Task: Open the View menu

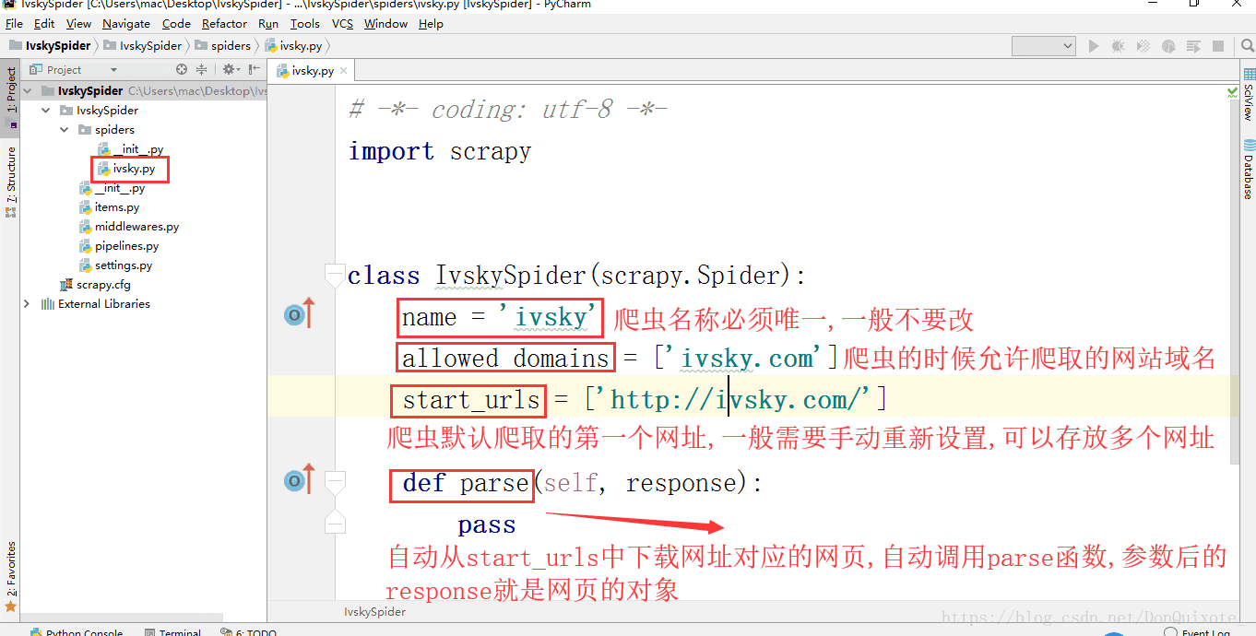Action: (x=79, y=23)
